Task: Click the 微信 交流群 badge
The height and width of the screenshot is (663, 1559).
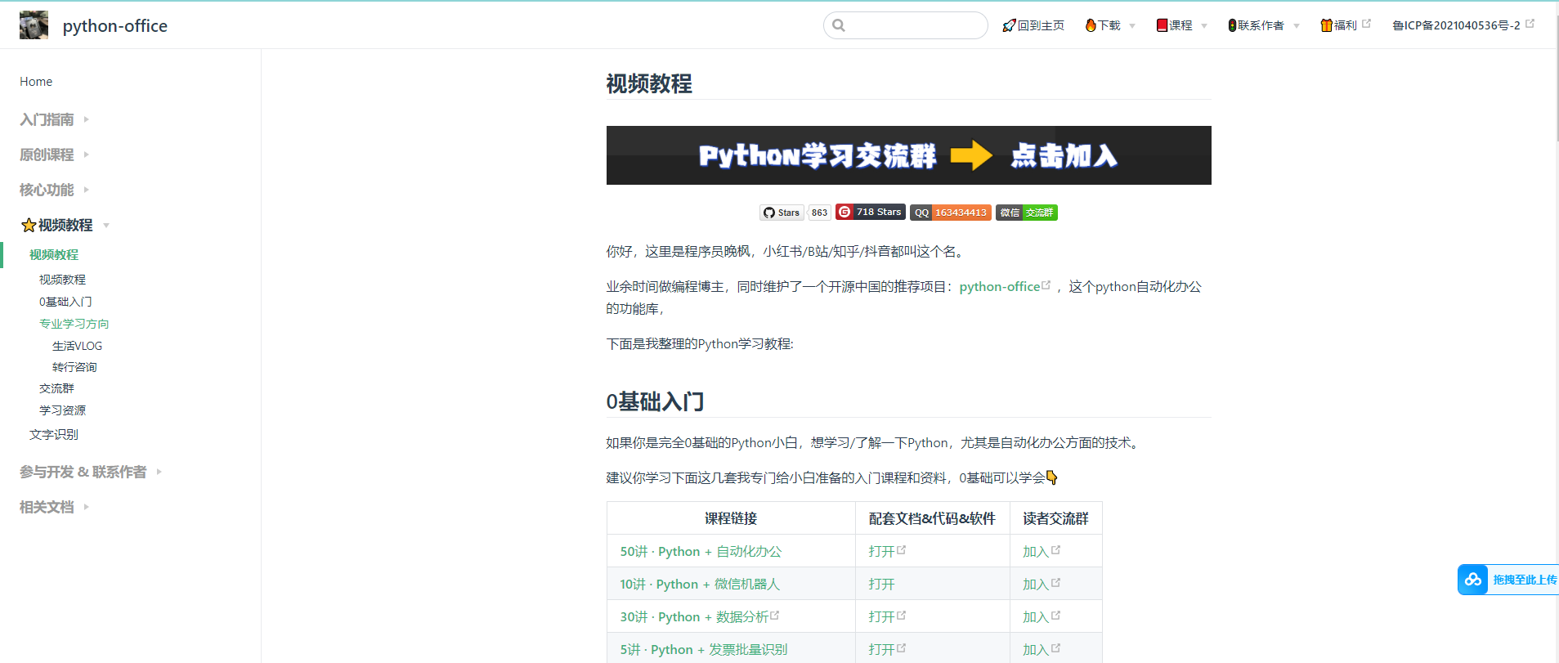Action: pyautogui.click(x=1026, y=213)
